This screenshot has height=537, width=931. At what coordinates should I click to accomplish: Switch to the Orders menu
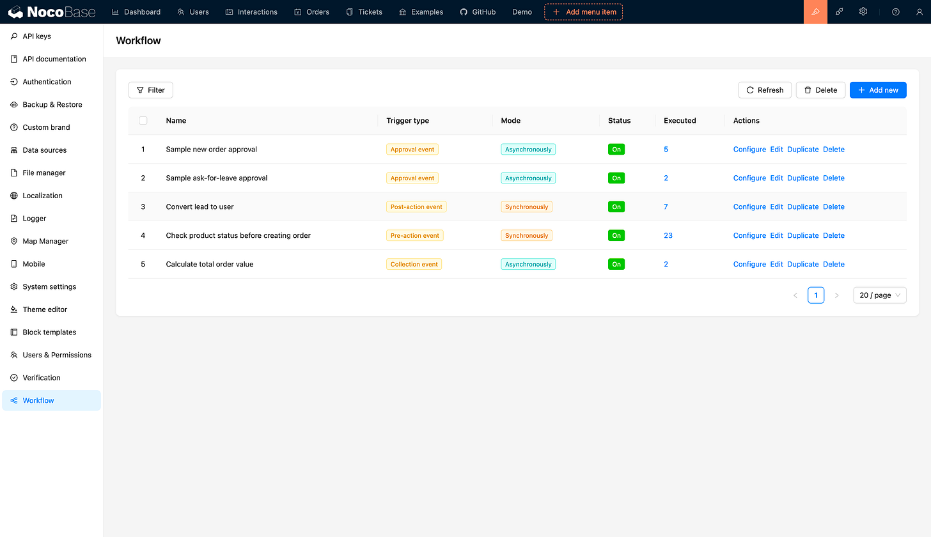pos(311,12)
